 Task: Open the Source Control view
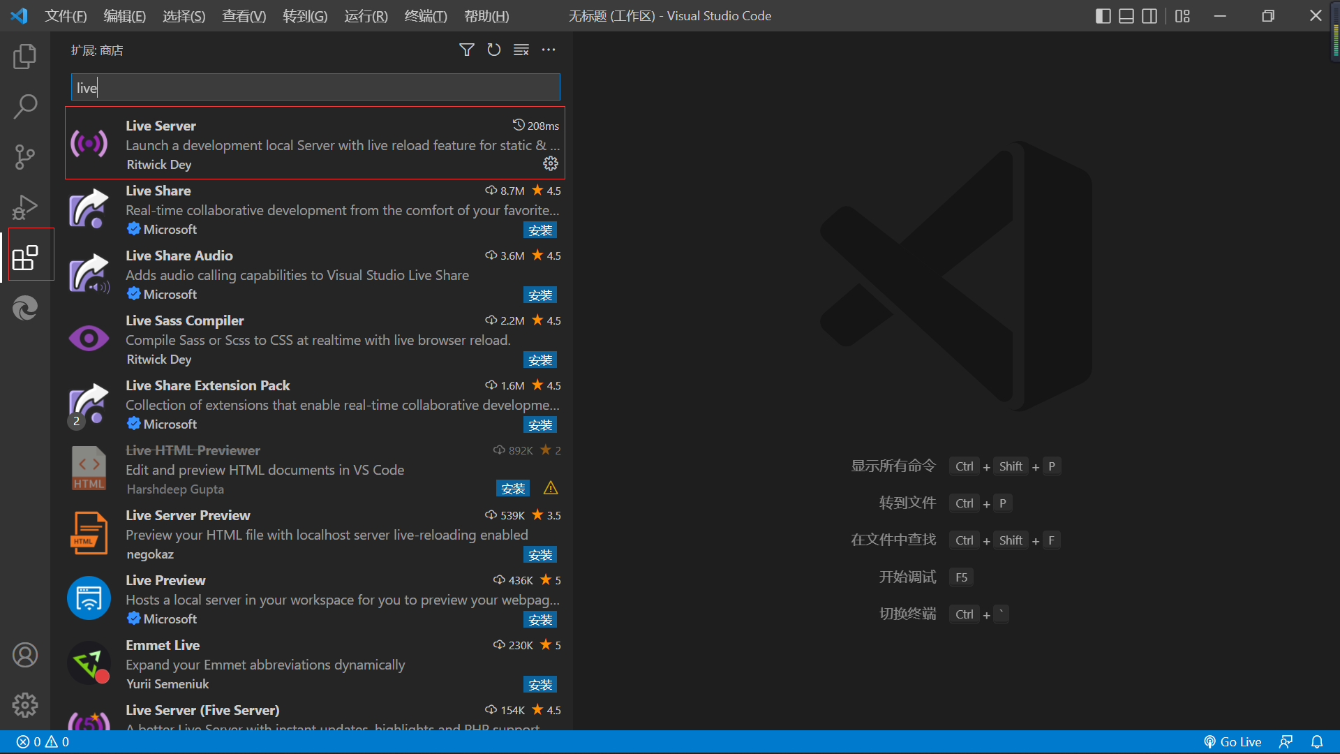[25, 157]
